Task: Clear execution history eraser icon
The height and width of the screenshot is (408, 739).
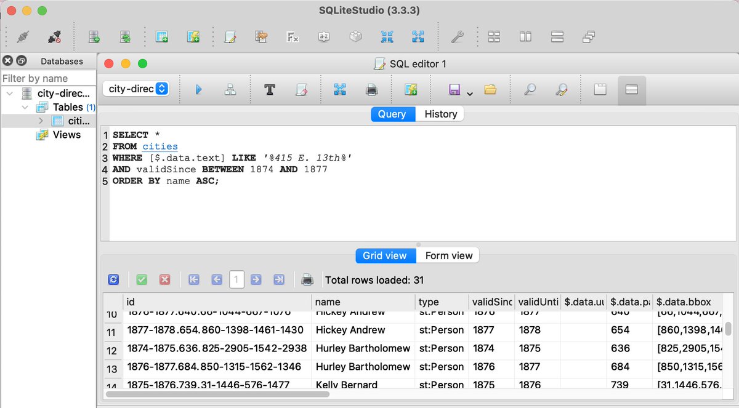Action: (x=301, y=90)
